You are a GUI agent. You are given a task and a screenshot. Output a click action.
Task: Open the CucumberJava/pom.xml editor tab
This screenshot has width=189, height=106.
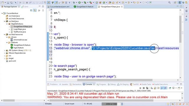click(x=58, y=6)
